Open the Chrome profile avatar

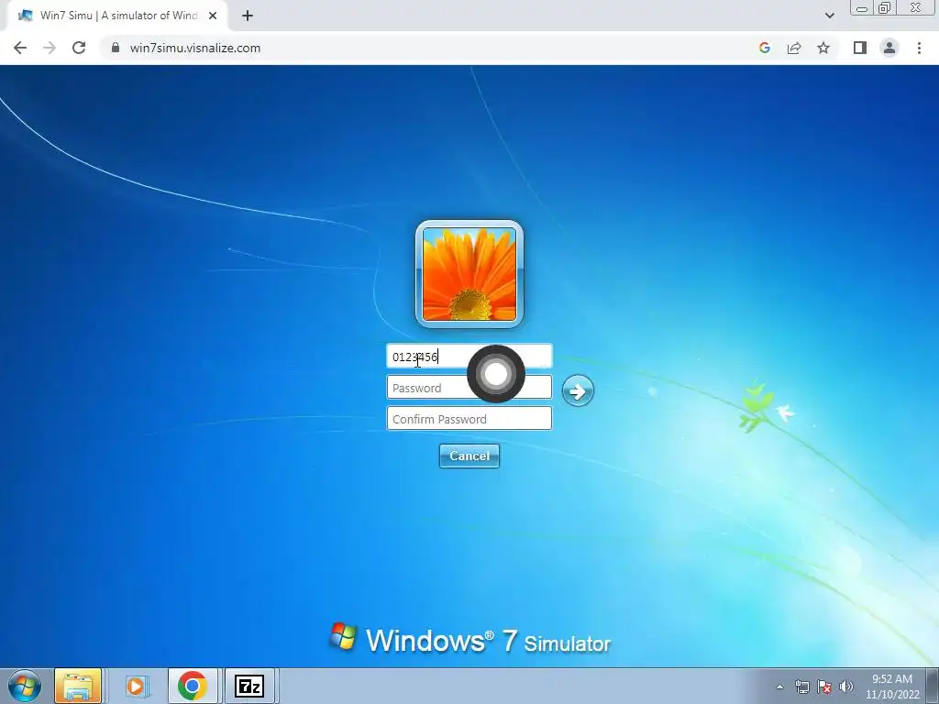[889, 48]
